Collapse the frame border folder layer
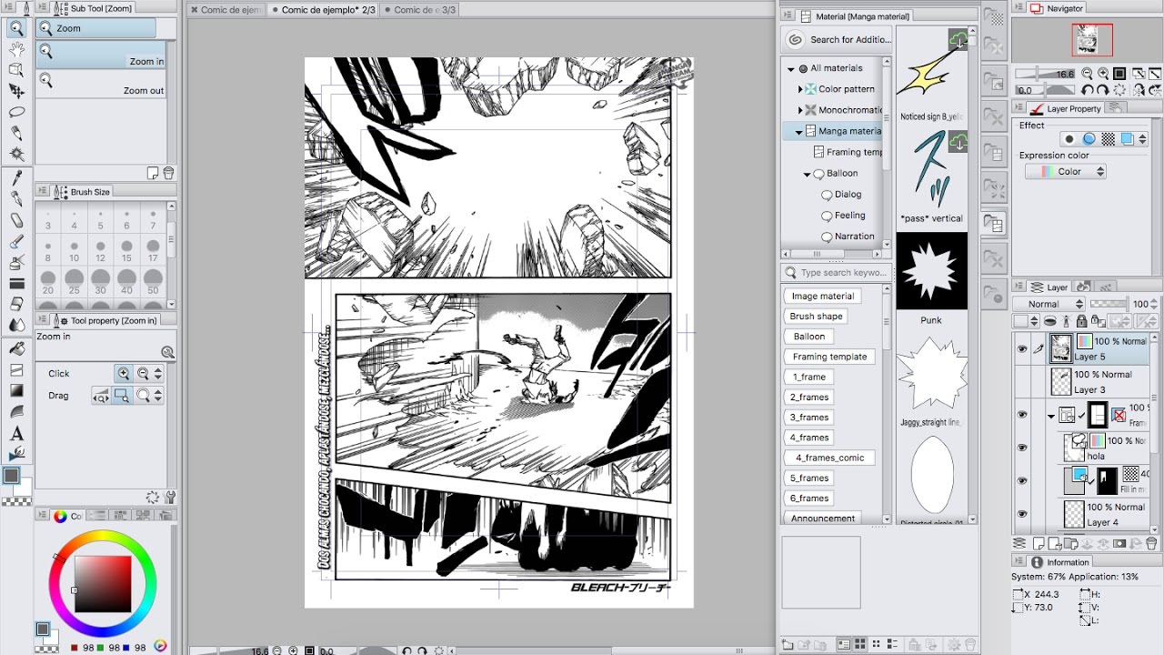Screen dimensions: 1164x655 1051,416
